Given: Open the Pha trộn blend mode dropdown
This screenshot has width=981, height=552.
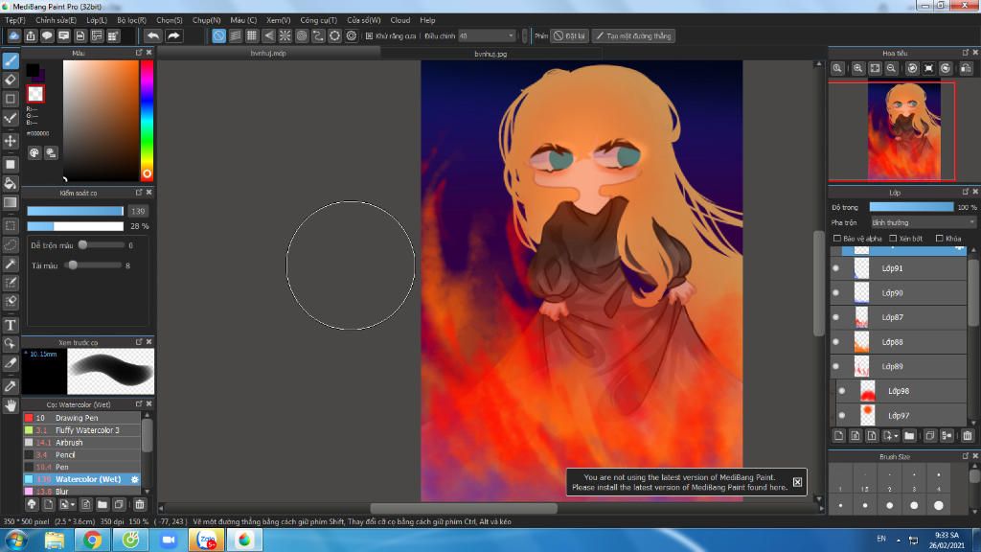Looking at the screenshot, I should [x=923, y=222].
